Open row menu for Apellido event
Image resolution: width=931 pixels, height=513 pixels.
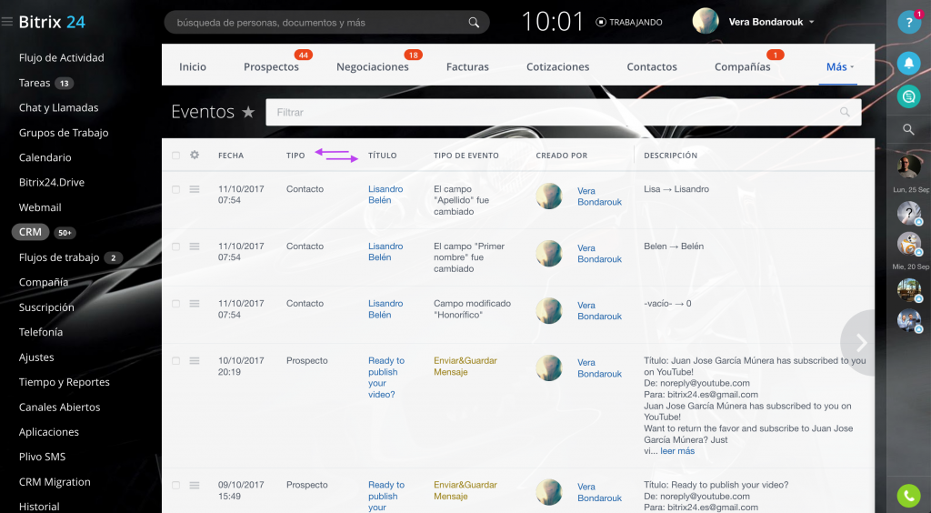point(195,189)
